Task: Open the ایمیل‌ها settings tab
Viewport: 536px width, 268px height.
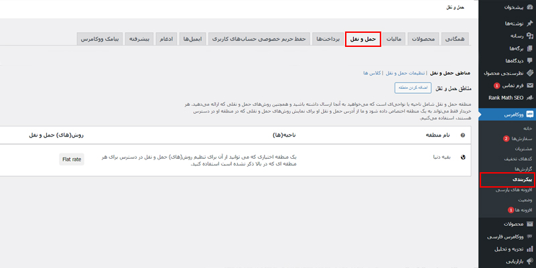Action: click(192, 40)
